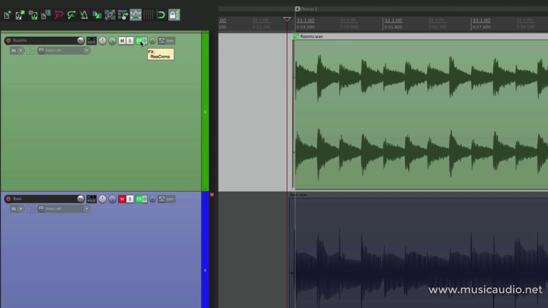
Task: Click the Rooms.wav item lock icon
Action: click(x=296, y=36)
